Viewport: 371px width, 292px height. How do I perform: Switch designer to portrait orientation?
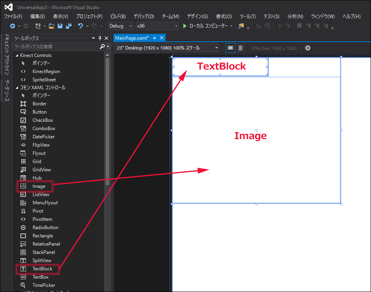pyautogui.click(x=240, y=48)
